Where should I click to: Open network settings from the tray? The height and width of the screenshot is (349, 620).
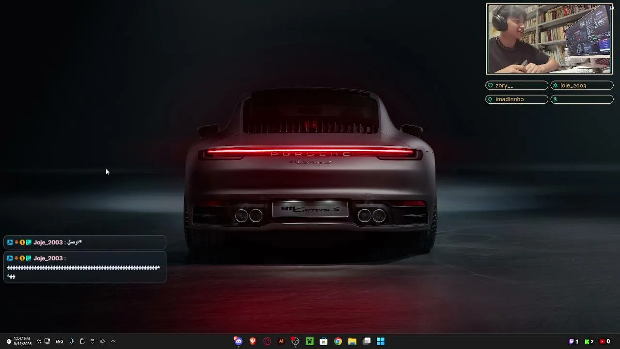(x=47, y=341)
